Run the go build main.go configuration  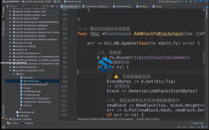tap(186, 2)
